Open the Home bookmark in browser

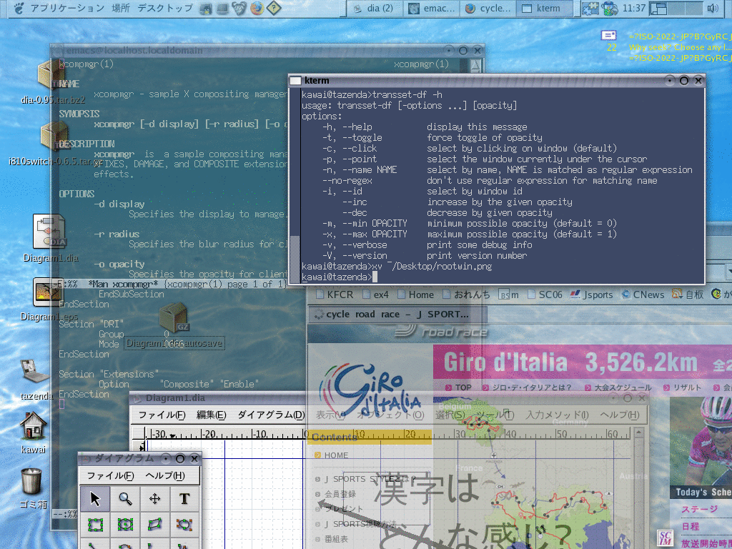415,295
